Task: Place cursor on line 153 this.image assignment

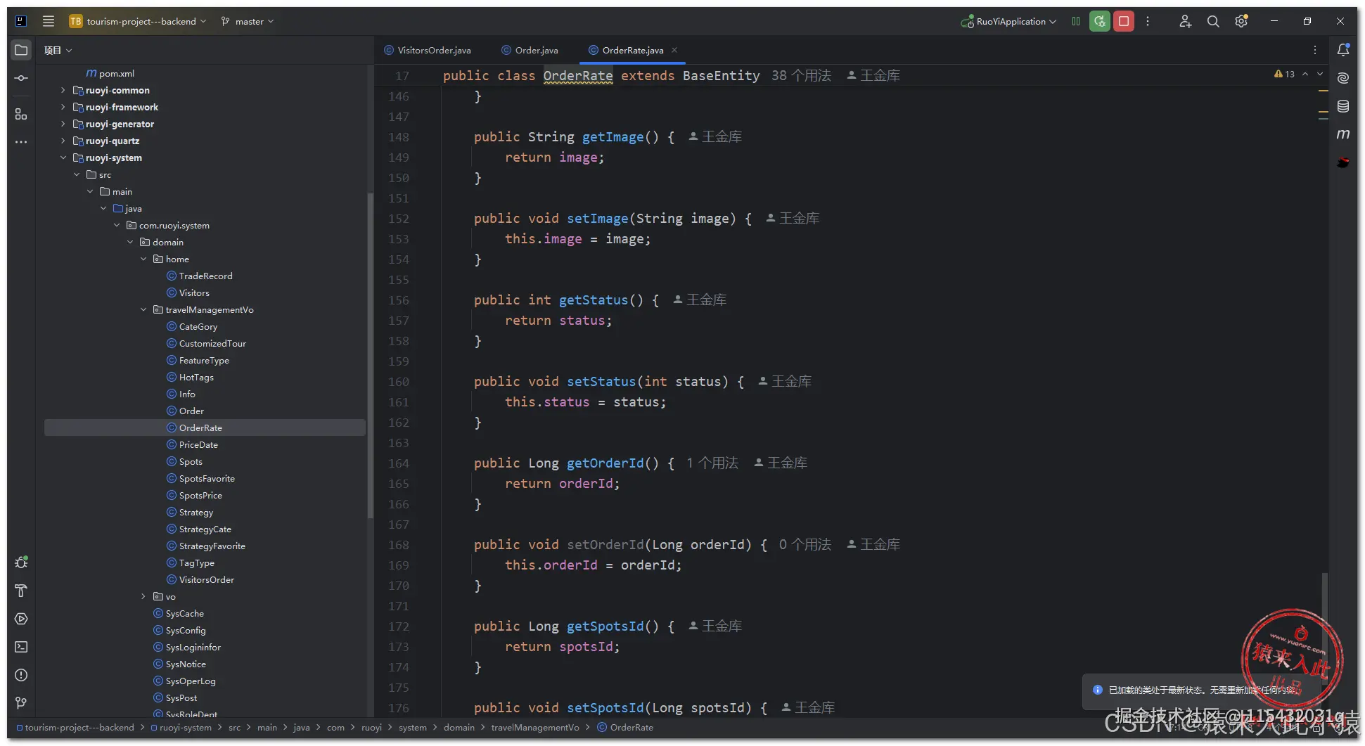Action: click(x=577, y=239)
